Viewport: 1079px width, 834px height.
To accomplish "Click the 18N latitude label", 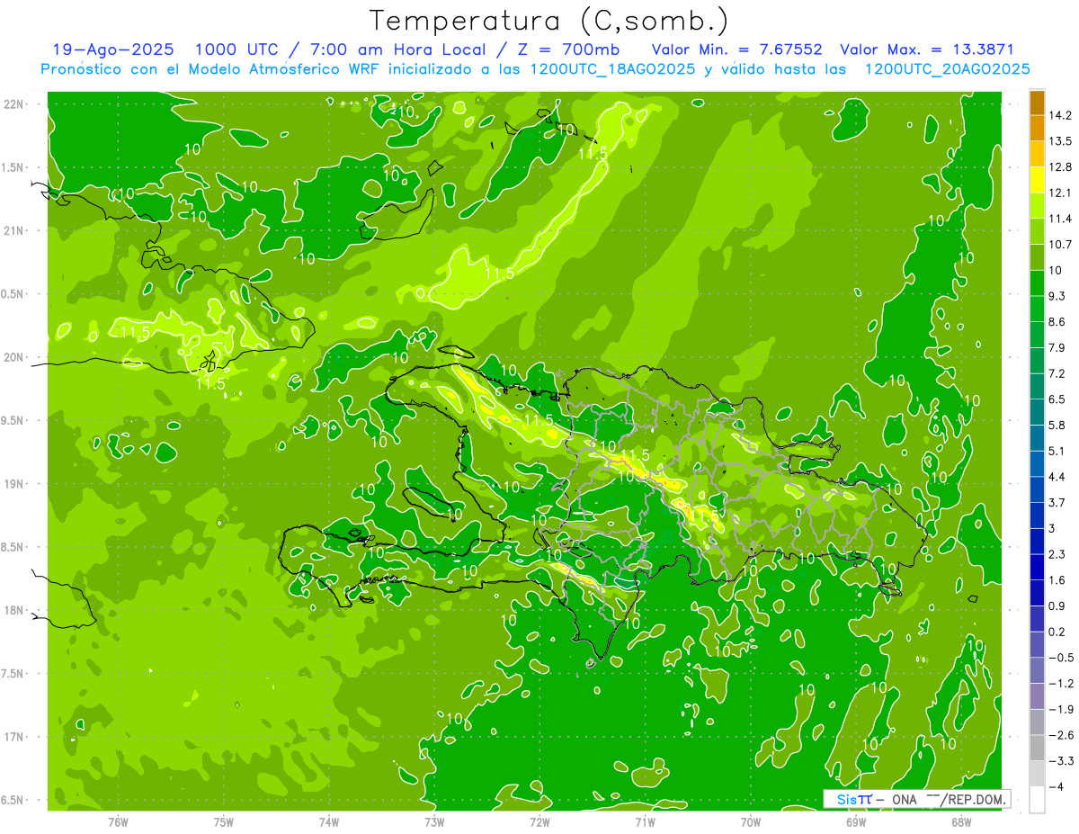I will (x=13, y=611).
